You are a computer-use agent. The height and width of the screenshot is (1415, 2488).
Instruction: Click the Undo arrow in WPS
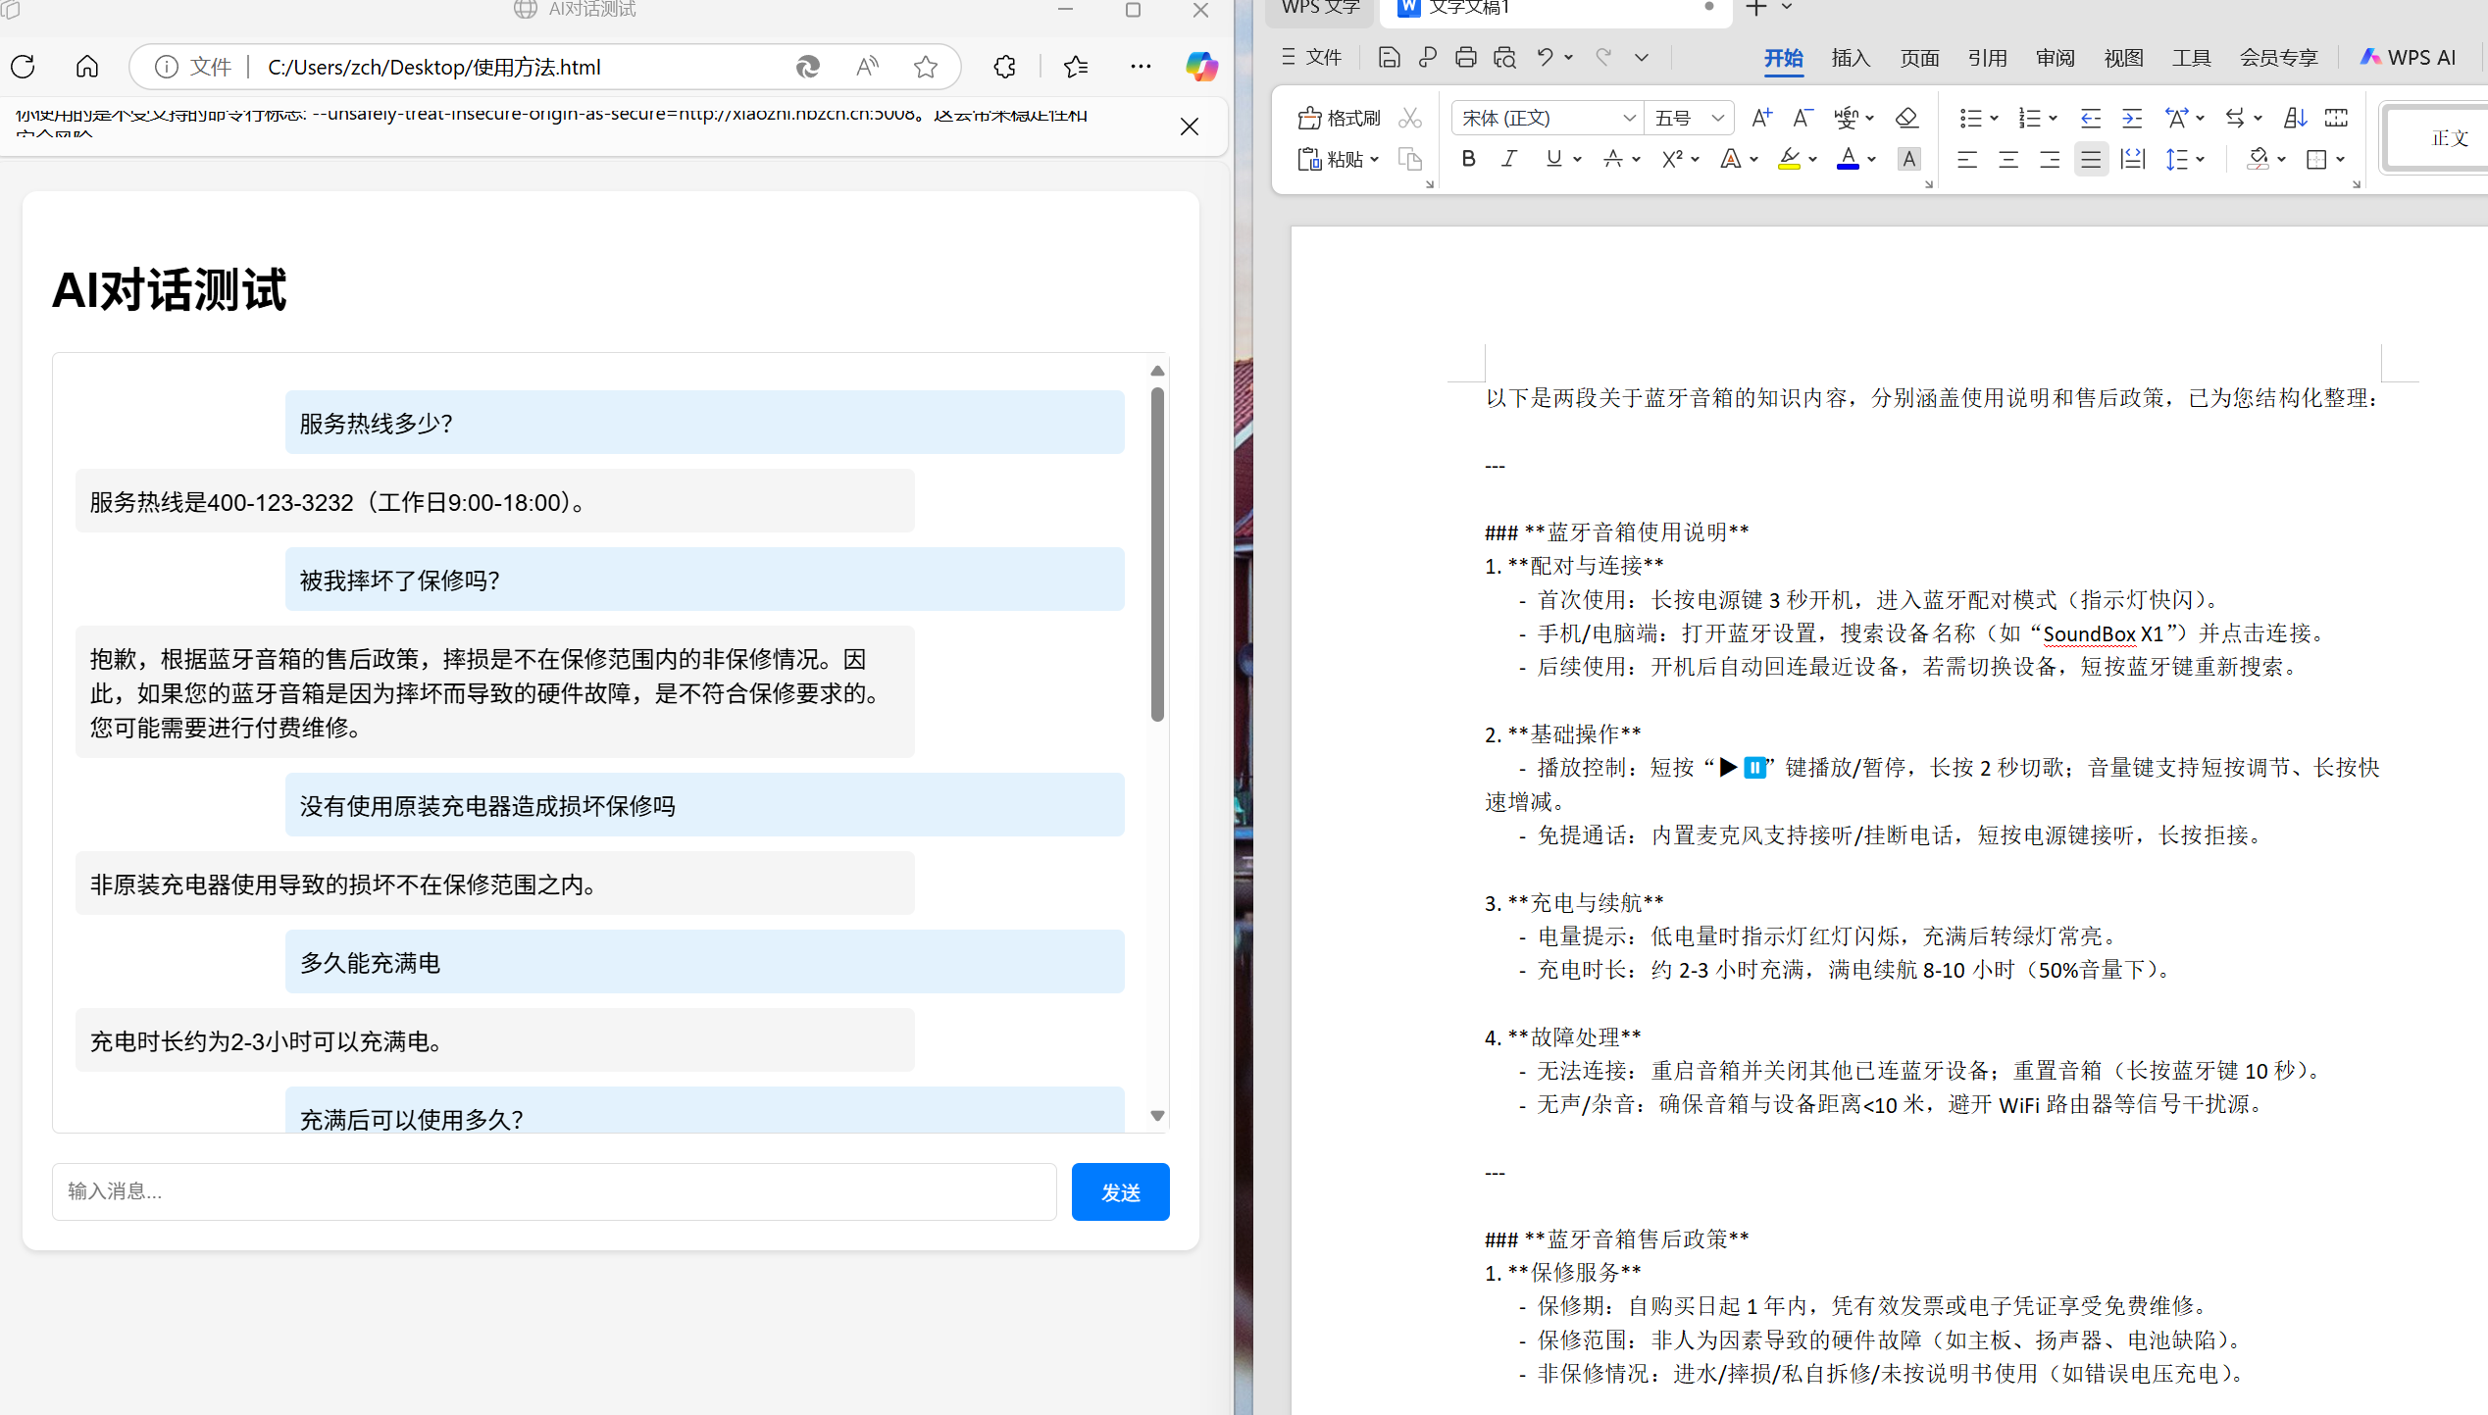1545,58
